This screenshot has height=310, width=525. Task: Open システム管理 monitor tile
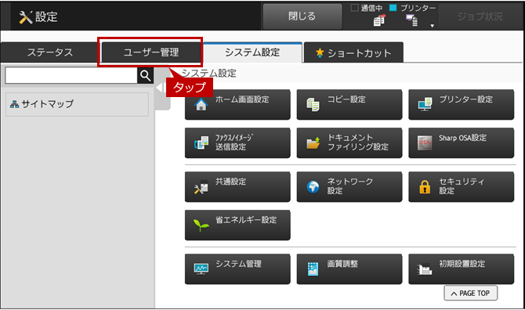coord(237,269)
